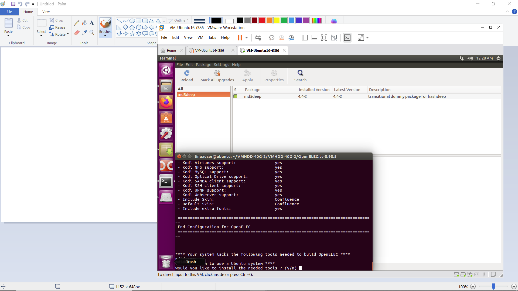Toggle VMware pause button
518x291 pixels.
coord(240,38)
